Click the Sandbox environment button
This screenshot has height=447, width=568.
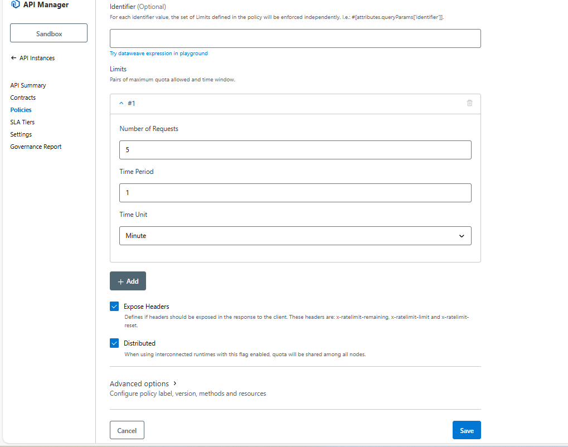[49, 33]
